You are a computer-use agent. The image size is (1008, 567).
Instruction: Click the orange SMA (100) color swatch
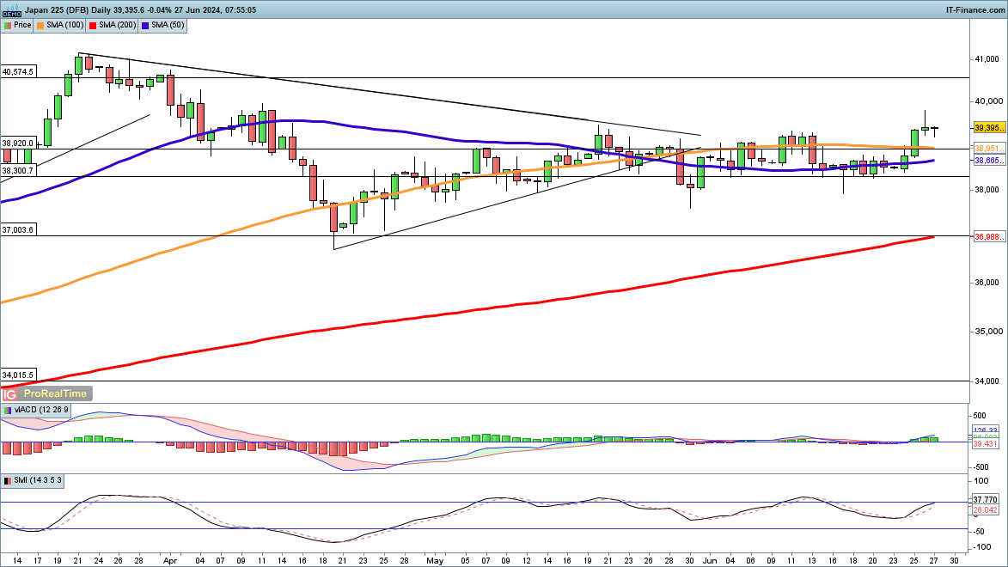click(x=42, y=26)
